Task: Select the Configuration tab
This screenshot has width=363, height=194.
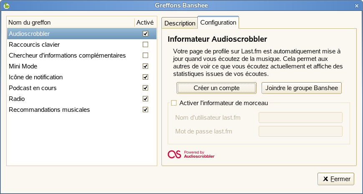Action: tap(218, 23)
